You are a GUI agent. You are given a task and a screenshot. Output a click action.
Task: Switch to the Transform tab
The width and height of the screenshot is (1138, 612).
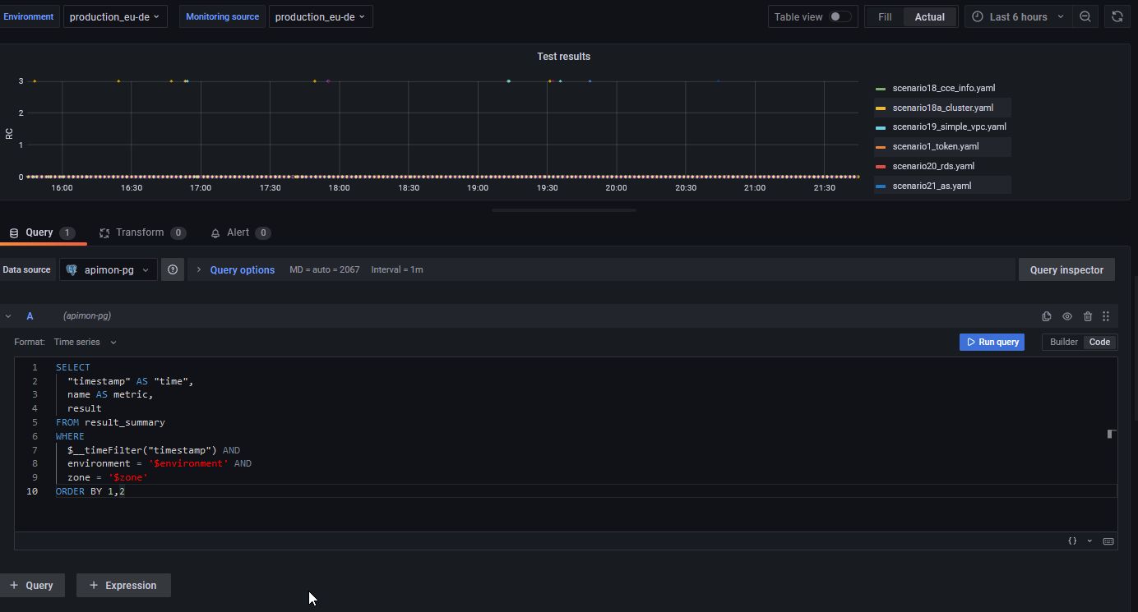pos(142,233)
